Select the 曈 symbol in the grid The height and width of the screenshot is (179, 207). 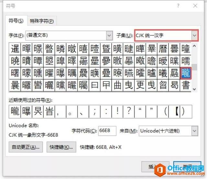pos(185,49)
